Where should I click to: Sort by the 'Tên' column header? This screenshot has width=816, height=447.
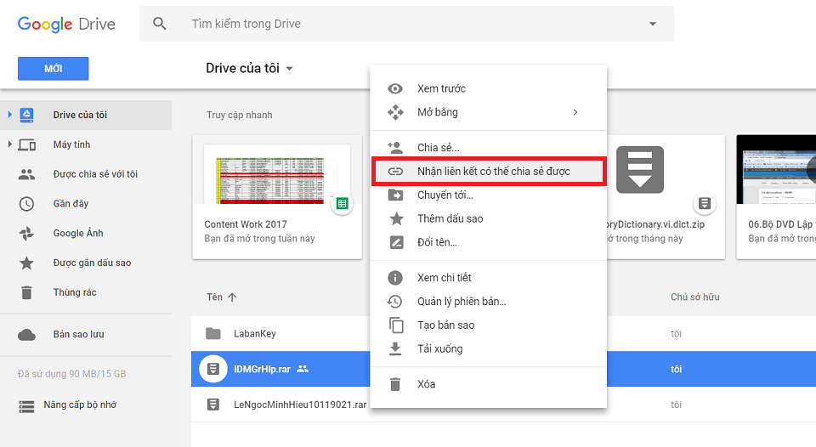pyautogui.click(x=221, y=297)
